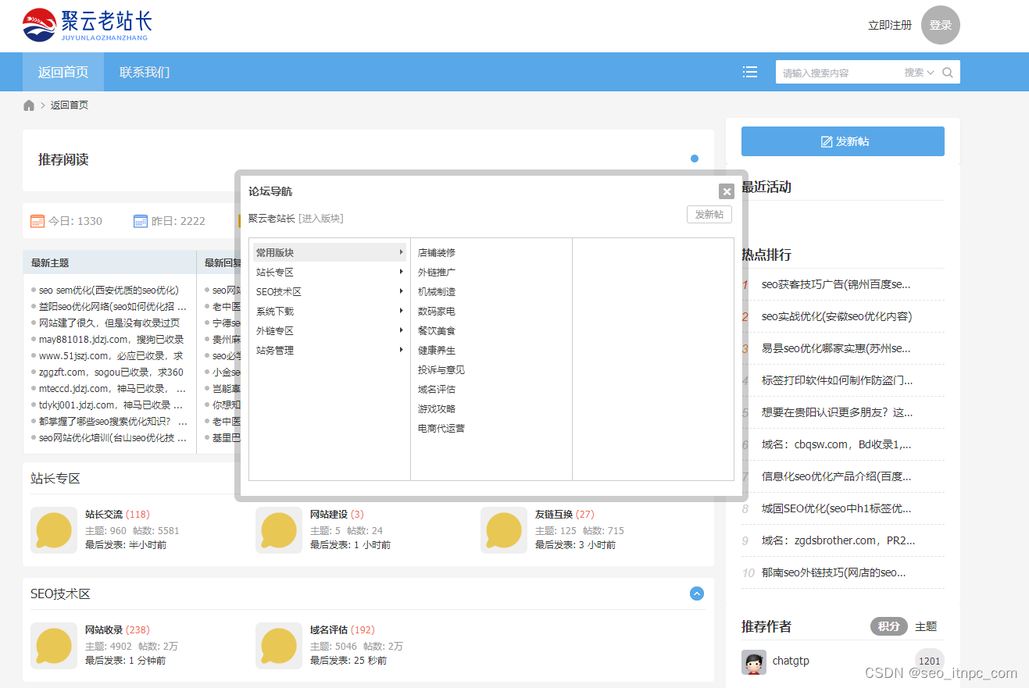The width and height of the screenshot is (1029, 688).
Task: Expand 常用版块 in forum navigation
Action: [x=329, y=252]
